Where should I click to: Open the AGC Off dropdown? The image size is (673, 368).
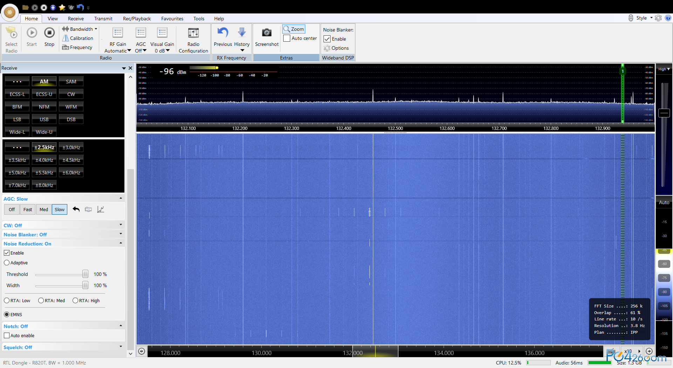pyautogui.click(x=141, y=51)
